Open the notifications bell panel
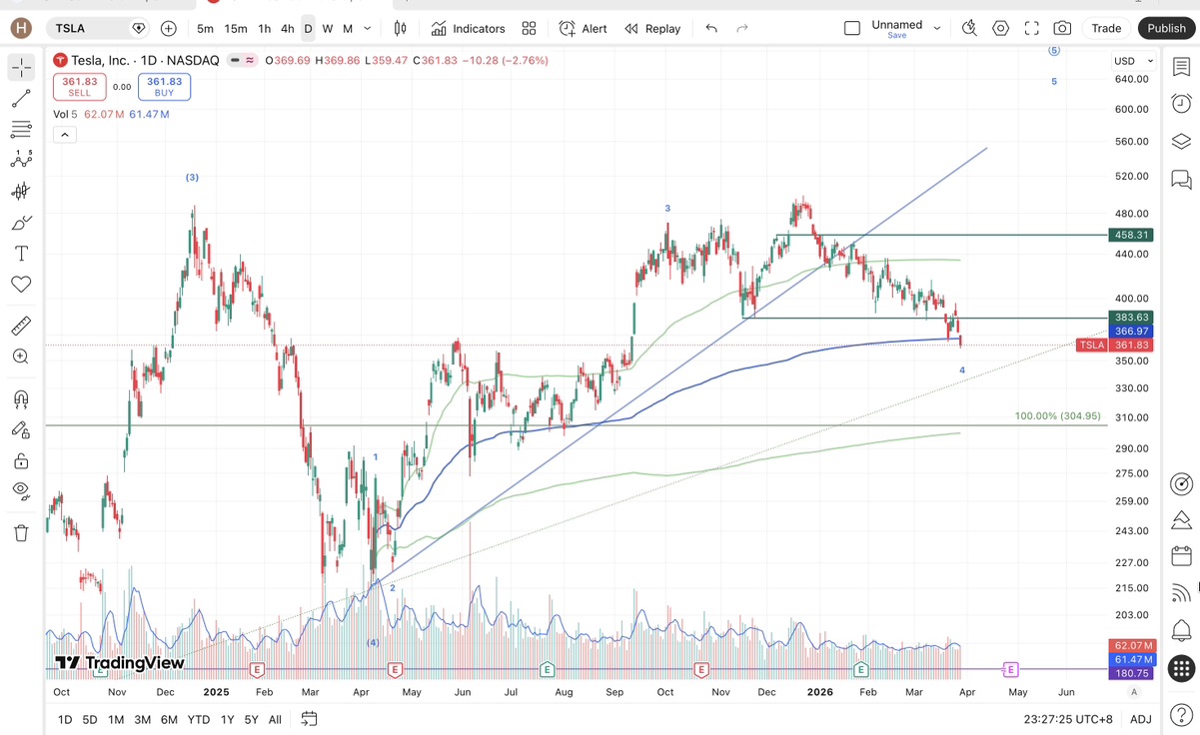 pos(1181,630)
